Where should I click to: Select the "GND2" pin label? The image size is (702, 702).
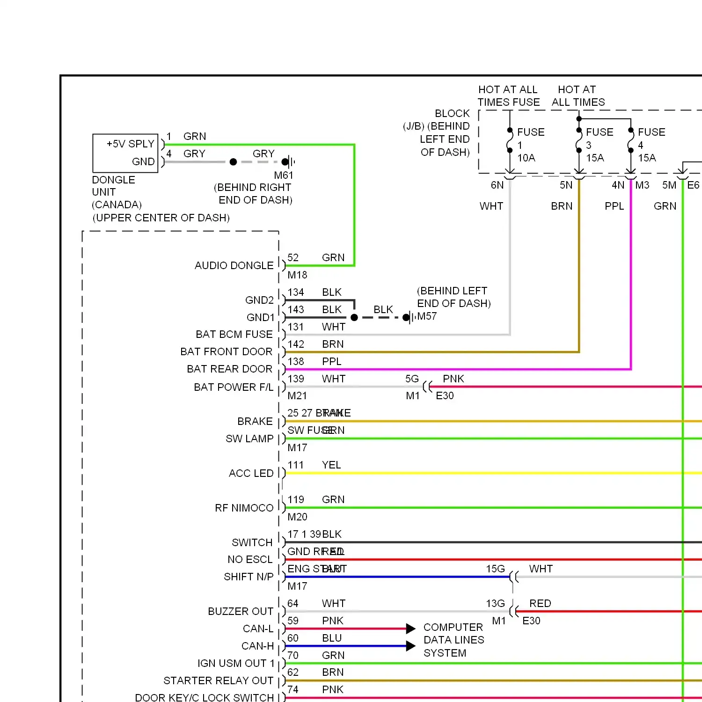(259, 300)
